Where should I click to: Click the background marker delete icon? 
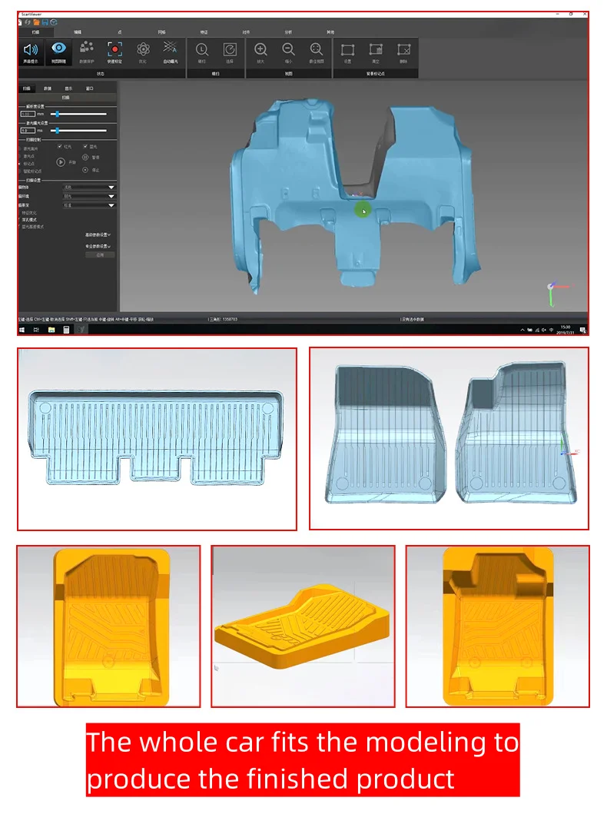(403, 50)
